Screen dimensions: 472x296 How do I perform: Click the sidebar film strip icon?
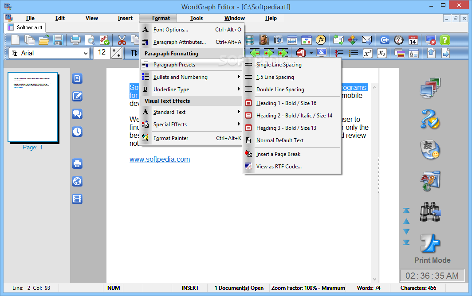(x=77, y=199)
